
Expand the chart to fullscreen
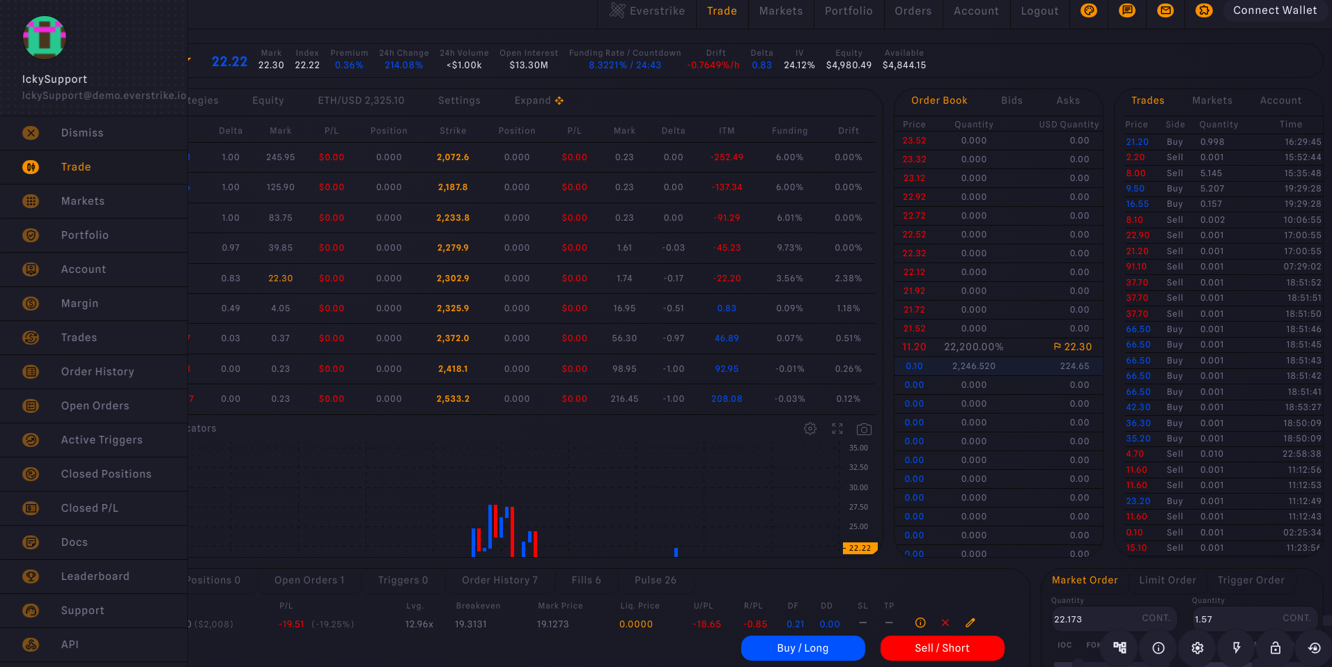pyautogui.click(x=837, y=429)
